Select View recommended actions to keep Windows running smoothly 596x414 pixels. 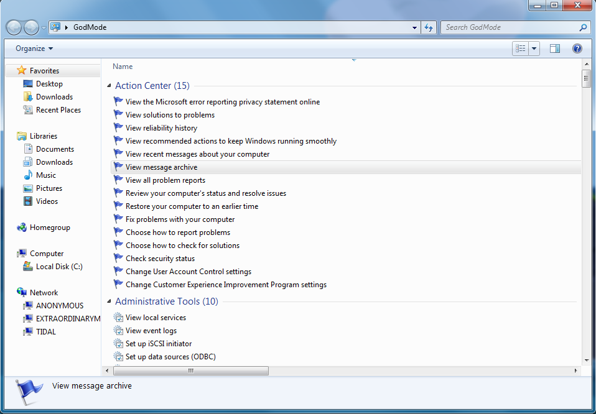point(231,141)
